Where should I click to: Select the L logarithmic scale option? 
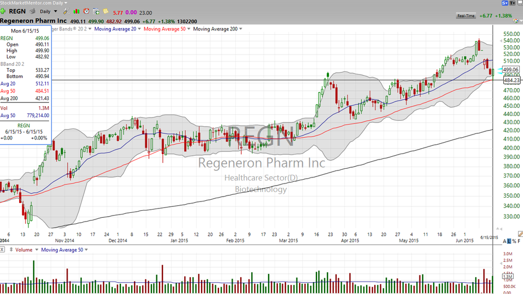pos(509,241)
